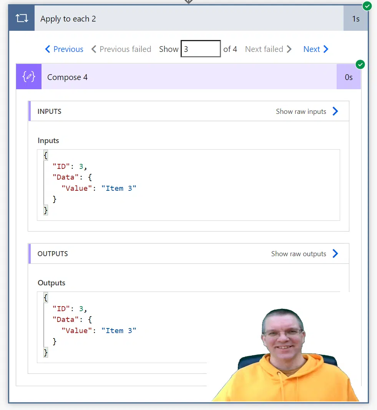This screenshot has width=377, height=410.
Task: Click the Previous failed link
Action: [x=121, y=49]
